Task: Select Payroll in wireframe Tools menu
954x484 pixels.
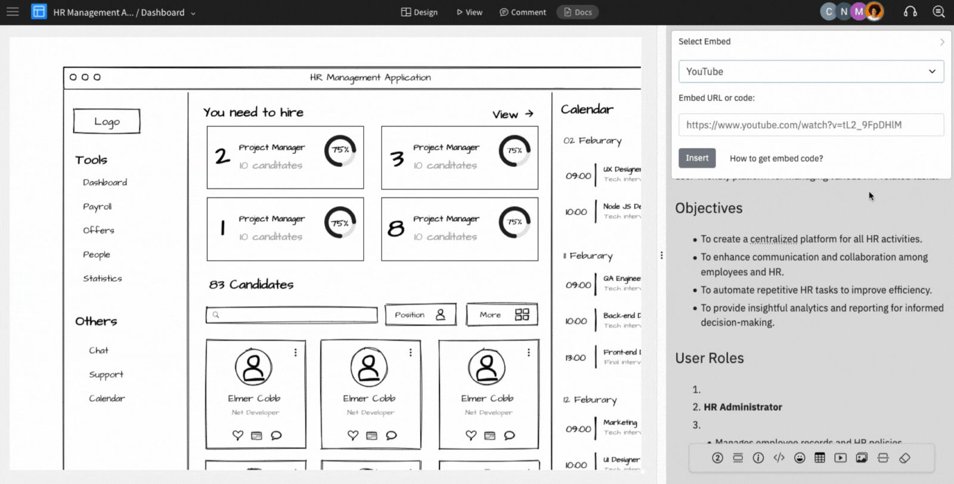Action: click(x=97, y=207)
